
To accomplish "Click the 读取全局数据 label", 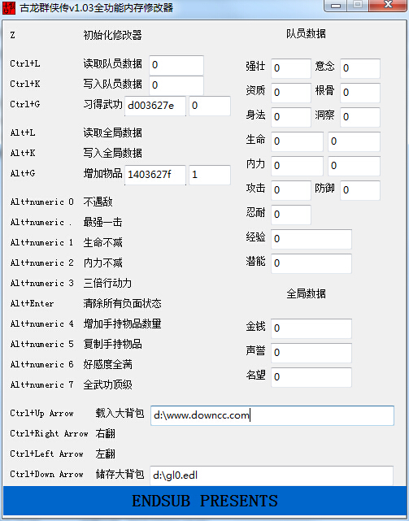I will click(x=112, y=132).
